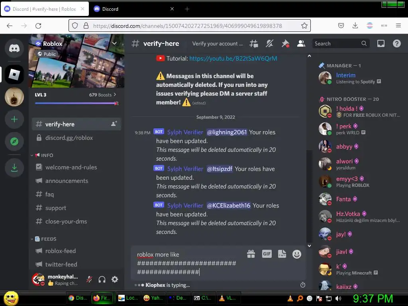Click @Itsipzdf mention
Image resolution: width=408 pixels, height=306 pixels.
tap(220, 169)
